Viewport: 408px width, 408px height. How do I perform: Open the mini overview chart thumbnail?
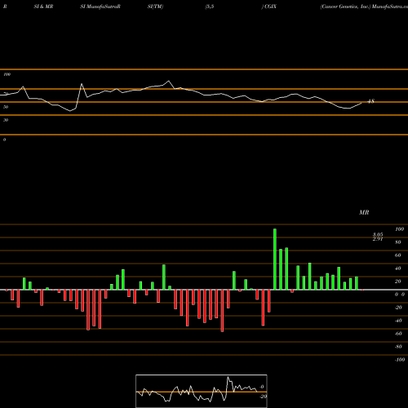[x=202, y=391]
